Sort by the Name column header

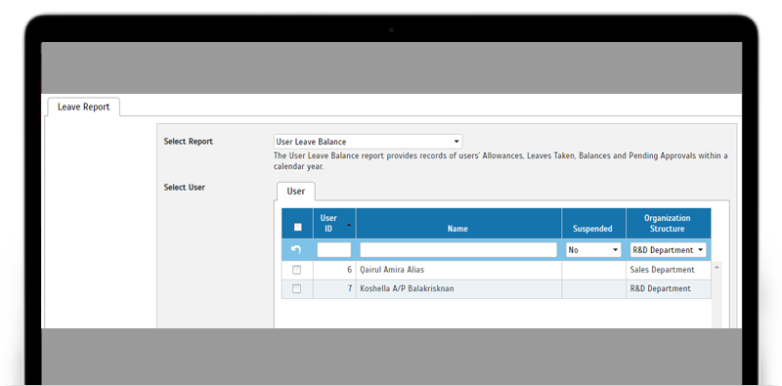click(x=458, y=224)
